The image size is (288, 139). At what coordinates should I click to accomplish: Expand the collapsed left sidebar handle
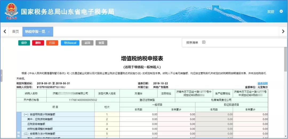(1, 75)
